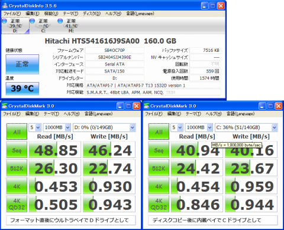The width and height of the screenshot is (284, 230).
Task: Open D: 0% (0/149GB) drive dropdown
Action: 104,127
